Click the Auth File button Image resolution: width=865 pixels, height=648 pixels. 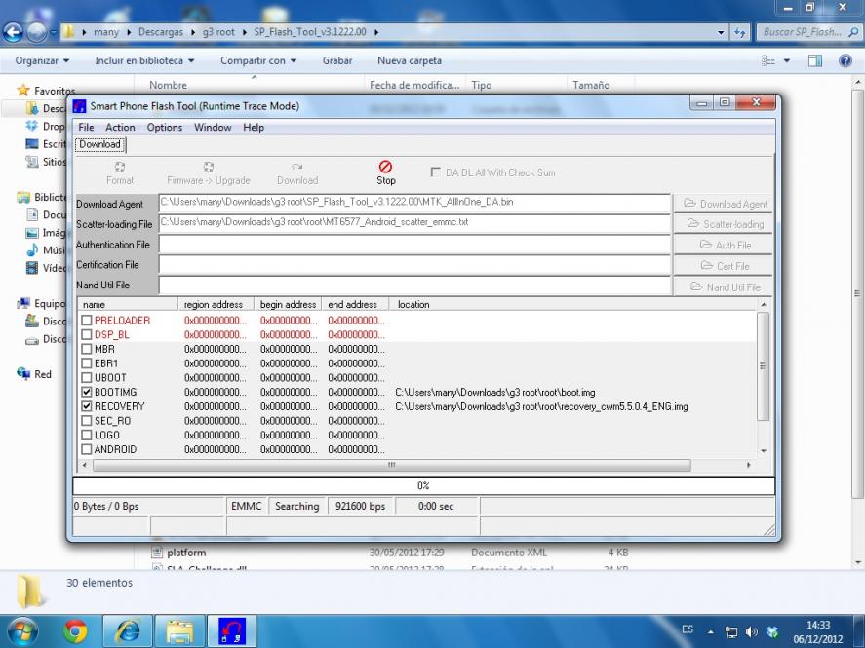coord(724,245)
